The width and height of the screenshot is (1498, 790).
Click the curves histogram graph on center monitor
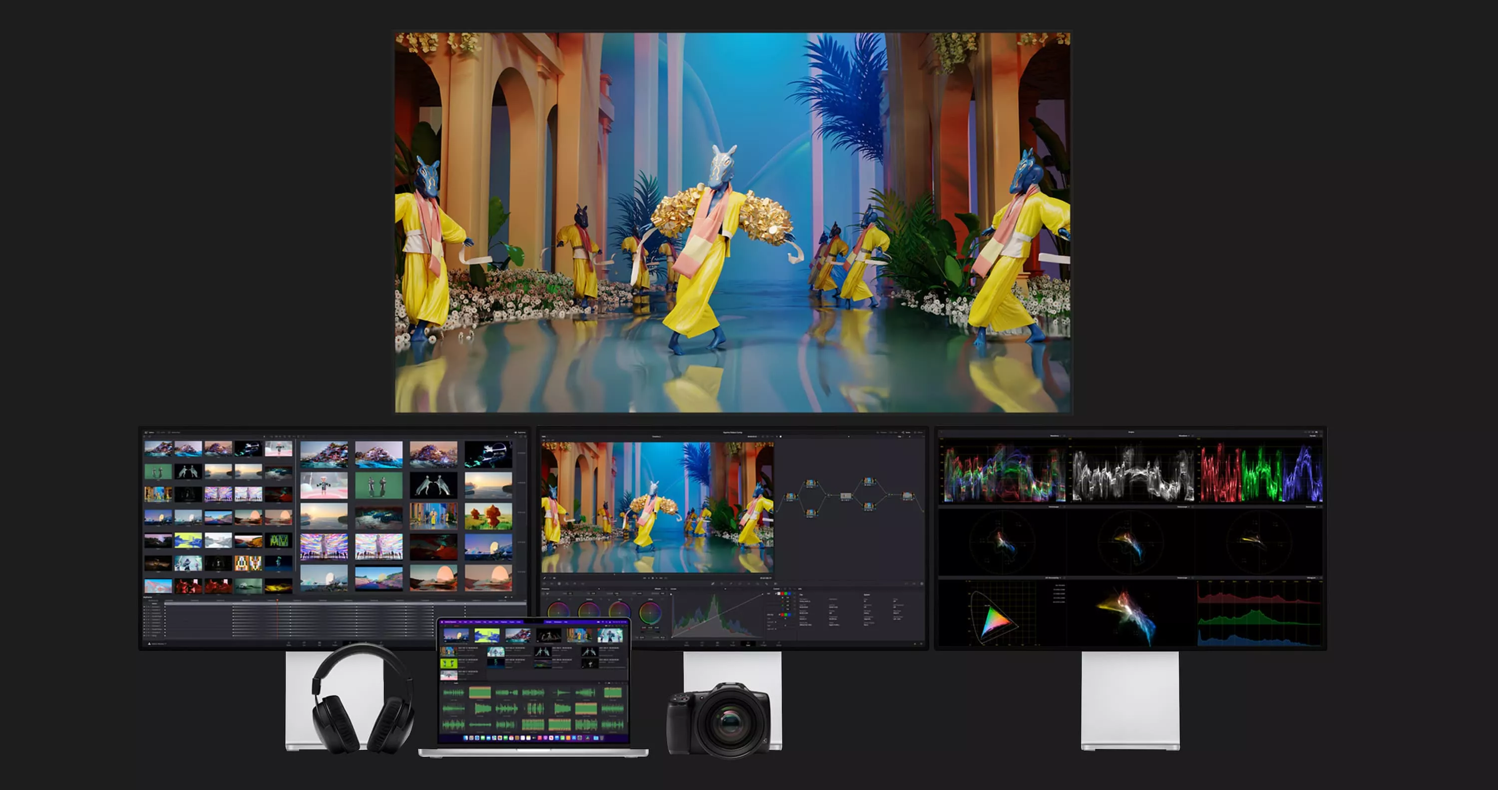(717, 616)
